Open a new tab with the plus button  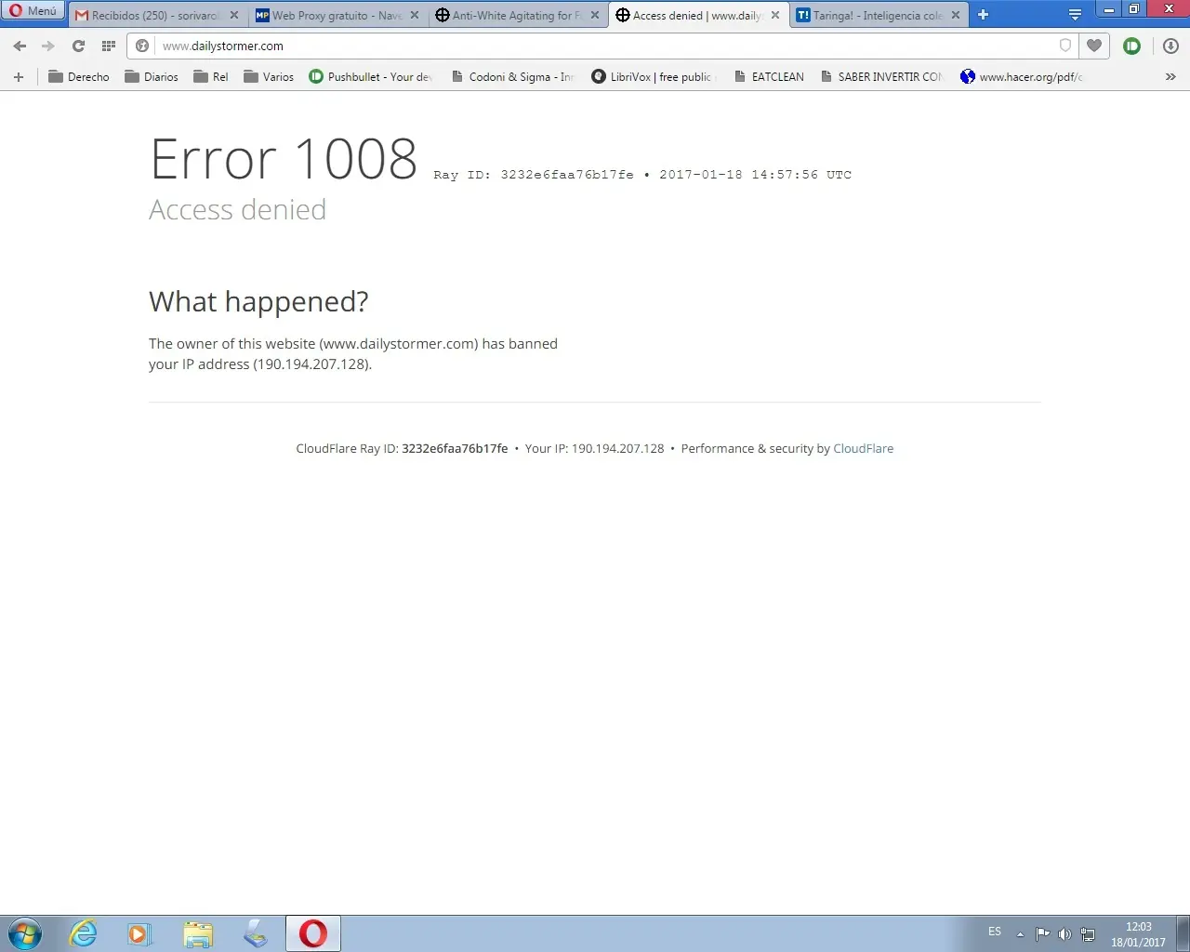983,15
